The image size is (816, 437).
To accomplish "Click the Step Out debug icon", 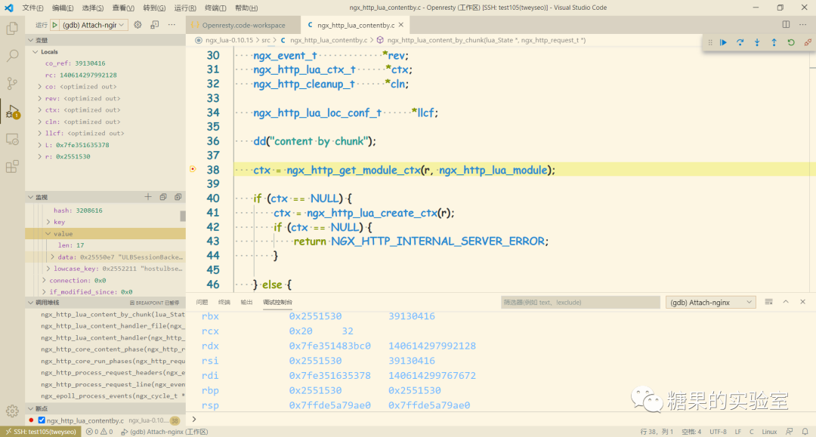I will 772,42.
